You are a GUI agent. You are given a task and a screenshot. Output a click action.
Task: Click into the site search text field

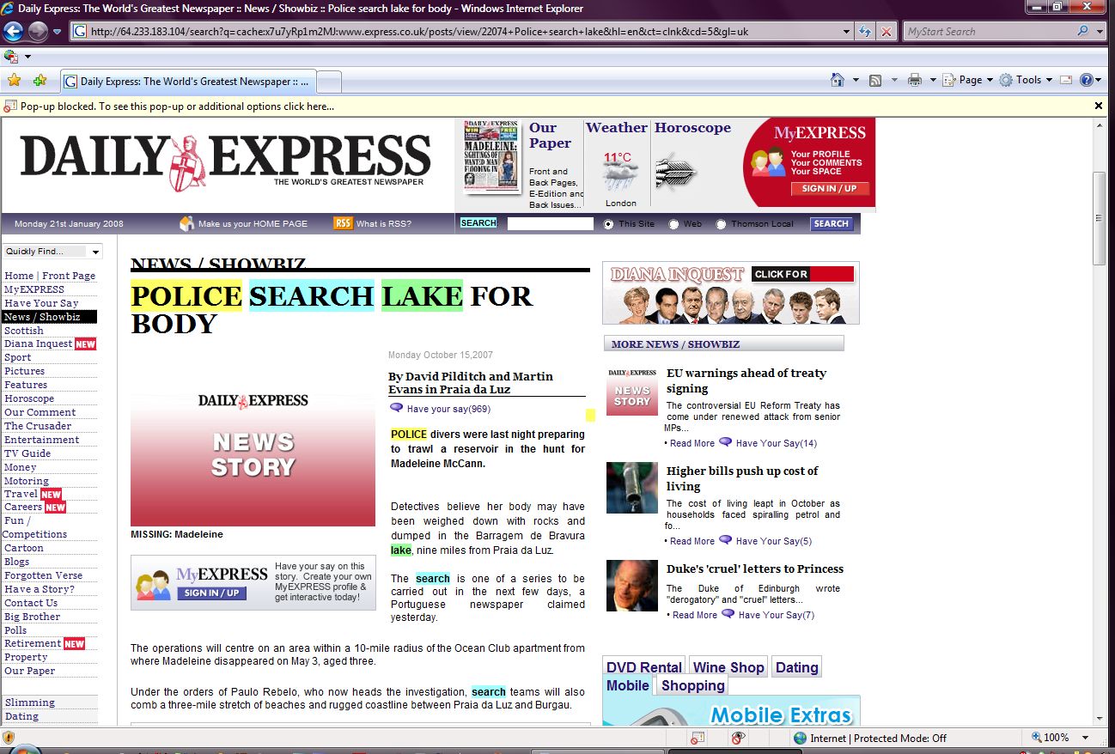tap(550, 224)
